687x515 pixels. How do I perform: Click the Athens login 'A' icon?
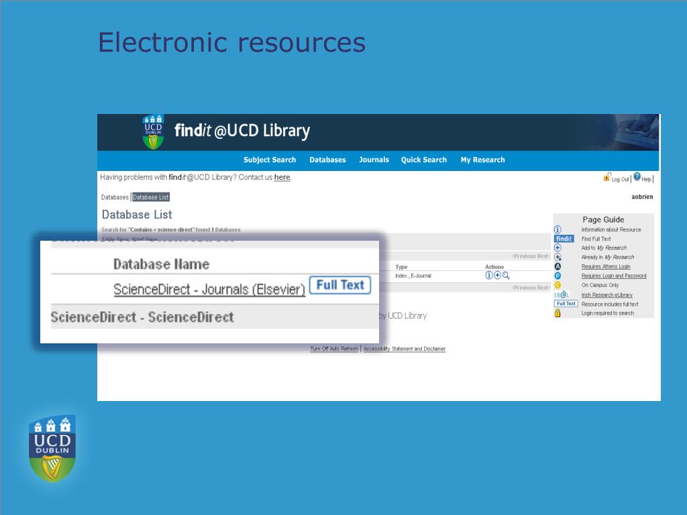(558, 266)
